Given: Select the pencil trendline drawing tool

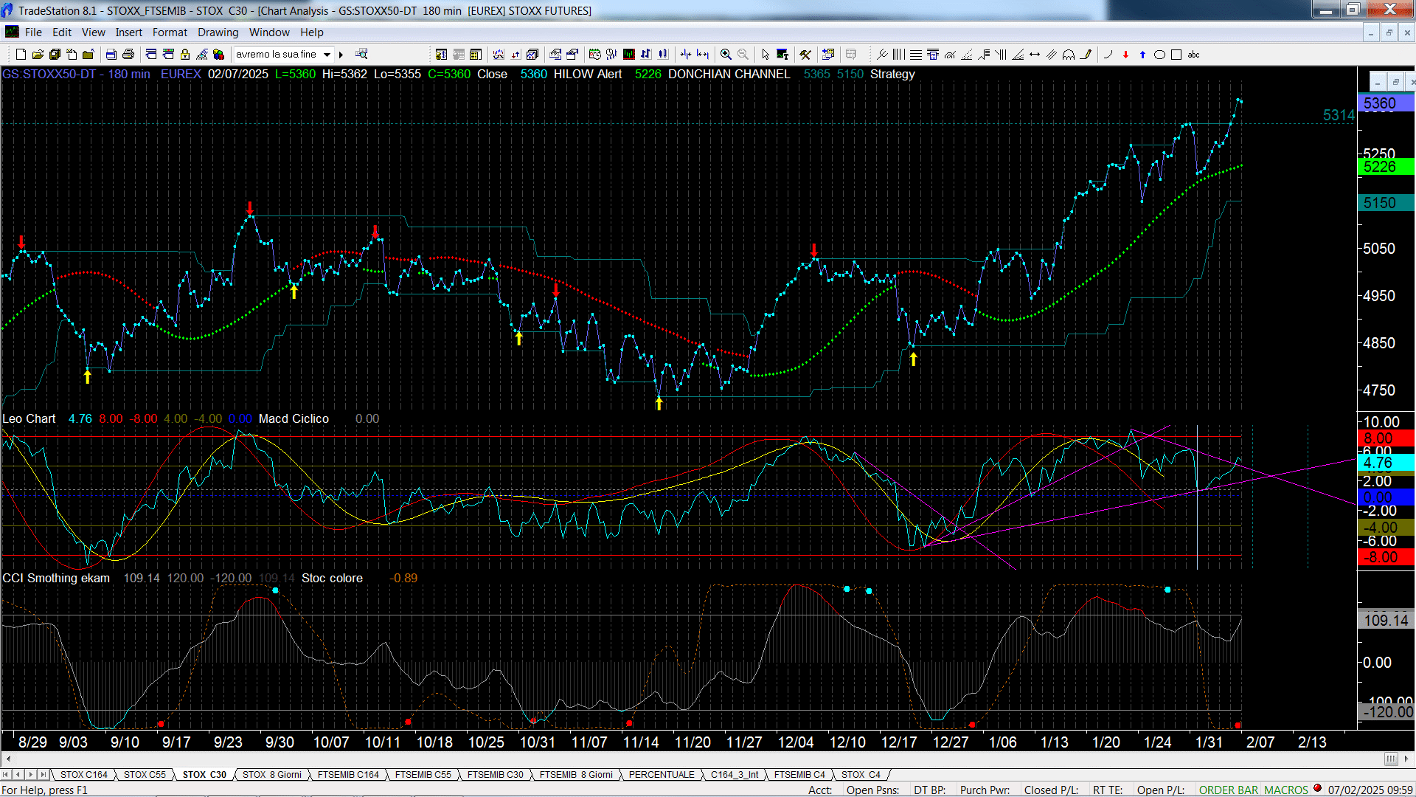Looking at the screenshot, I should (x=1086, y=55).
